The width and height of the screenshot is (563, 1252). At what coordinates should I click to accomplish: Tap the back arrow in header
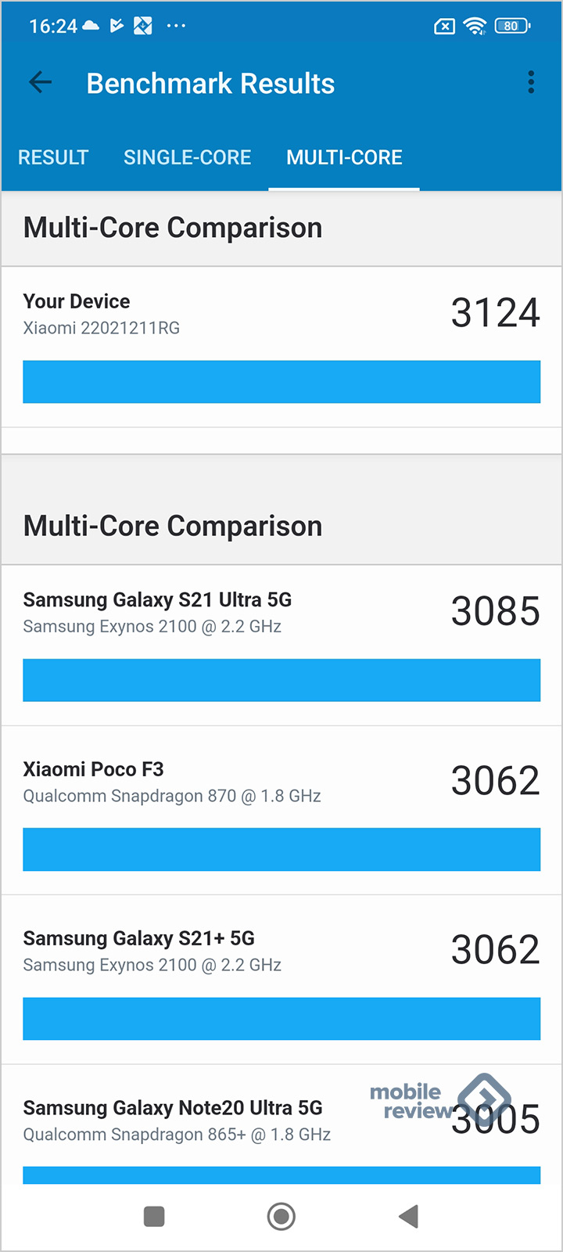(x=40, y=82)
